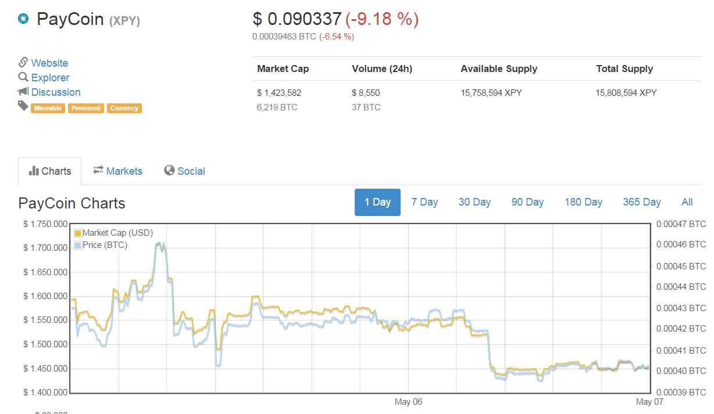This screenshot has width=714, height=414.
Task: Click the PayCoin title heading
Action: 70,19
